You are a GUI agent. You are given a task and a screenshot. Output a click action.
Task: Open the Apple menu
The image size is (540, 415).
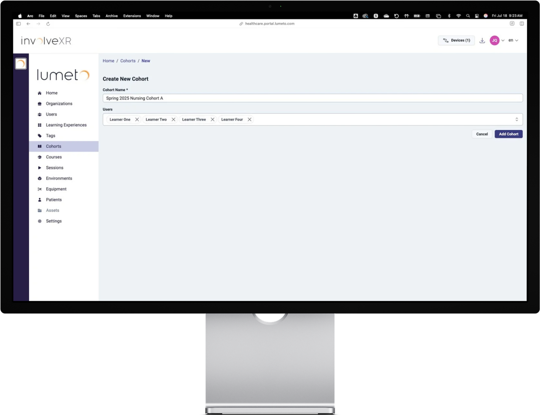pos(20,16)
